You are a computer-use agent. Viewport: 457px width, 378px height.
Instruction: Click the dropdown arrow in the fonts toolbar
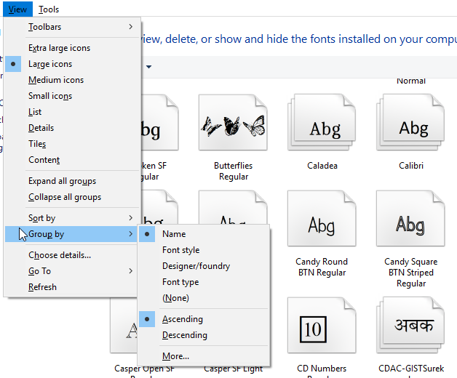pos(149,67)
